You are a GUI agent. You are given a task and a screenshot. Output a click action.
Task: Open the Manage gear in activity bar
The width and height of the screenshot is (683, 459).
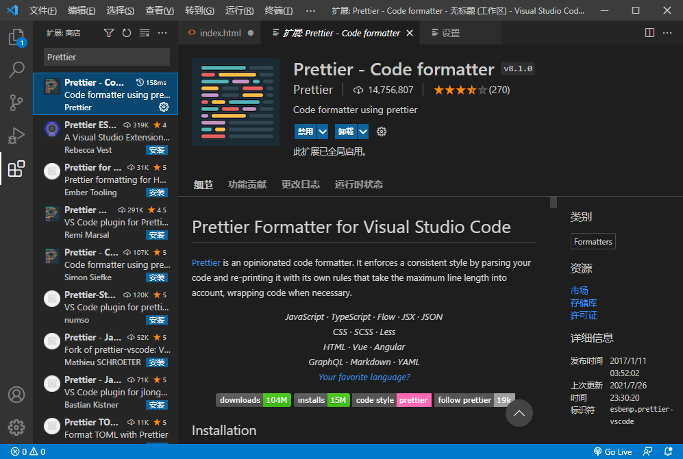(16, 427)
